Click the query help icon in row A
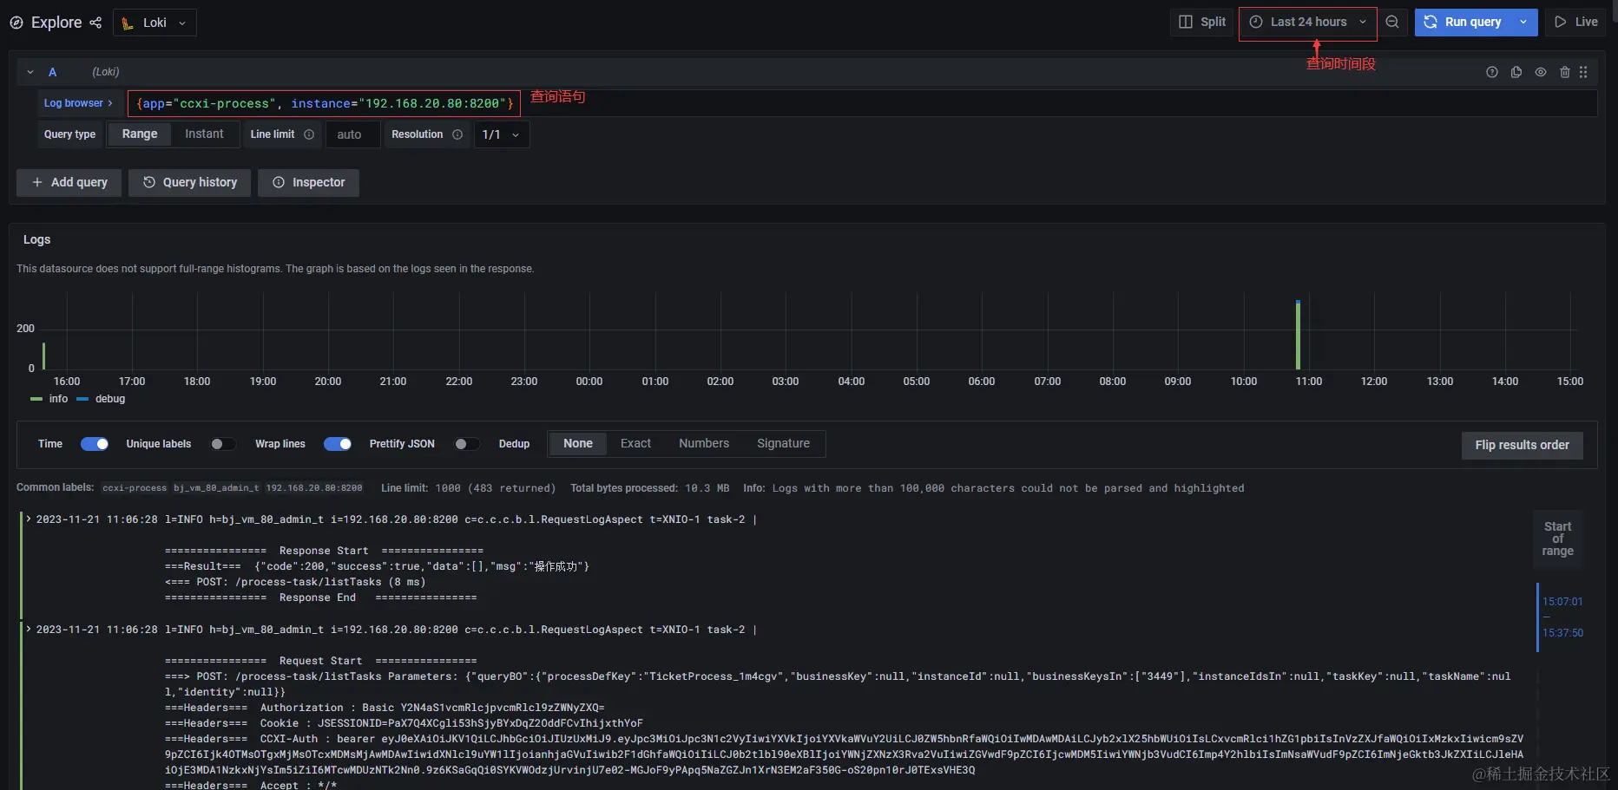This screenshot has width=1618, height=790. [x=1492, y=72]
